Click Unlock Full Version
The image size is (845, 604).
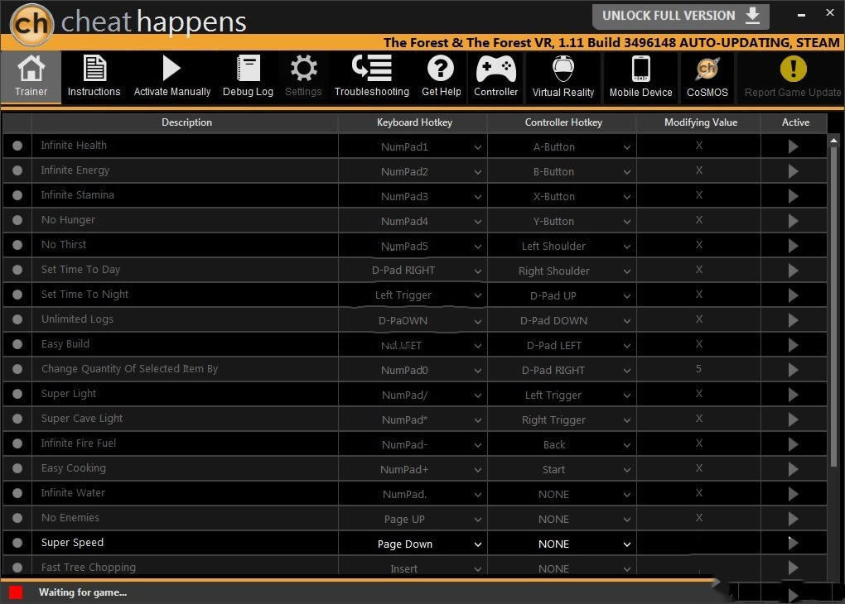680,15
